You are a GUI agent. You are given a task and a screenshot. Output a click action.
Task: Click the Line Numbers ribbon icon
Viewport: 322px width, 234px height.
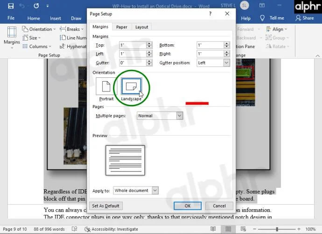(x=63, y=38)
